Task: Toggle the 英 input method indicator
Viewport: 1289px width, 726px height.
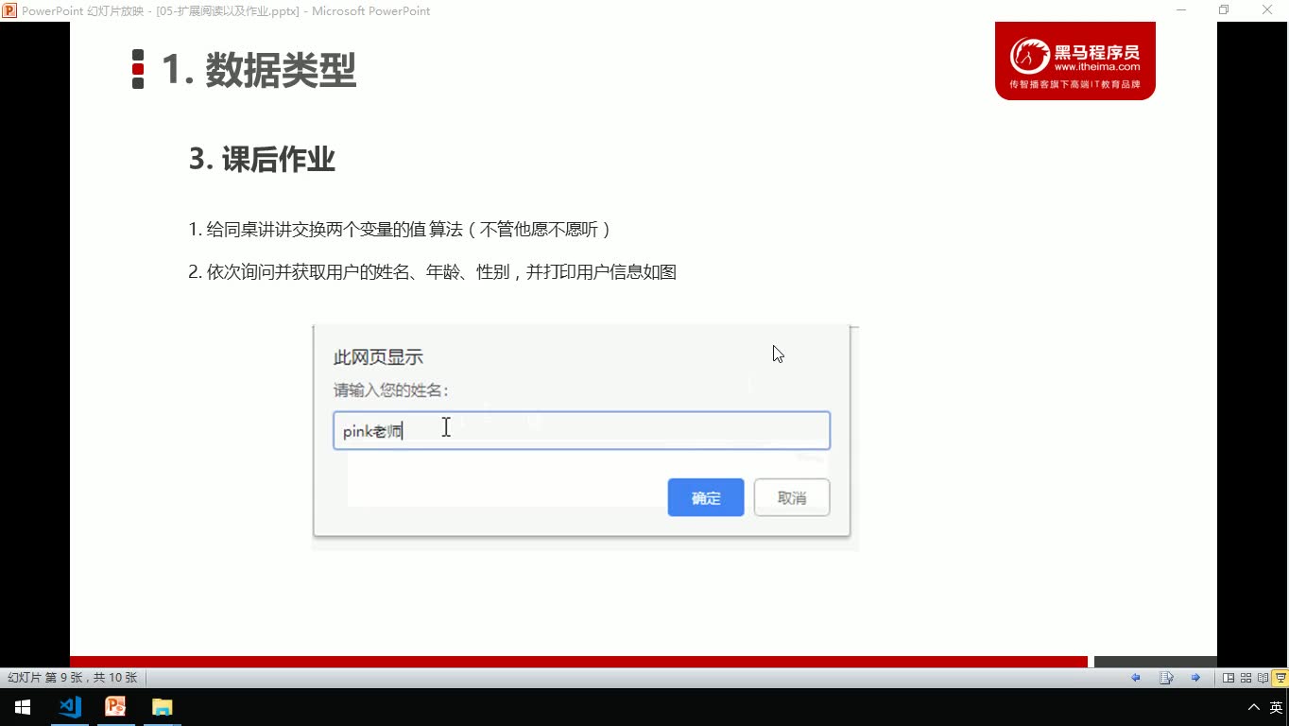Action: click(x=1276, y=707)
